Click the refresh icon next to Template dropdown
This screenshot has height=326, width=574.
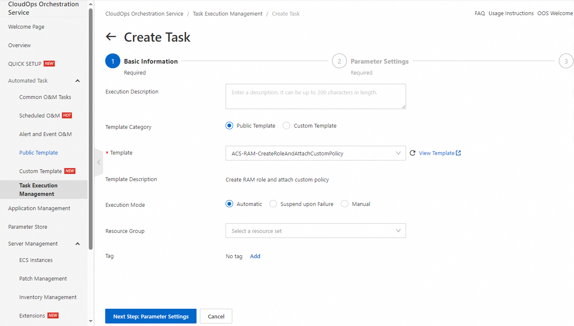(412, 153)
